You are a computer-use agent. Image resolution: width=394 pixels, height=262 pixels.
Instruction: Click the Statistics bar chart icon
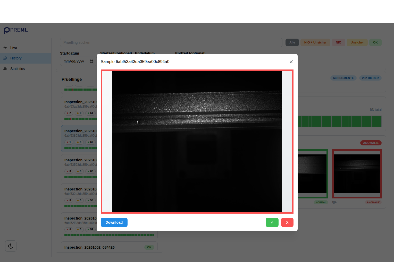click(5, 69)
